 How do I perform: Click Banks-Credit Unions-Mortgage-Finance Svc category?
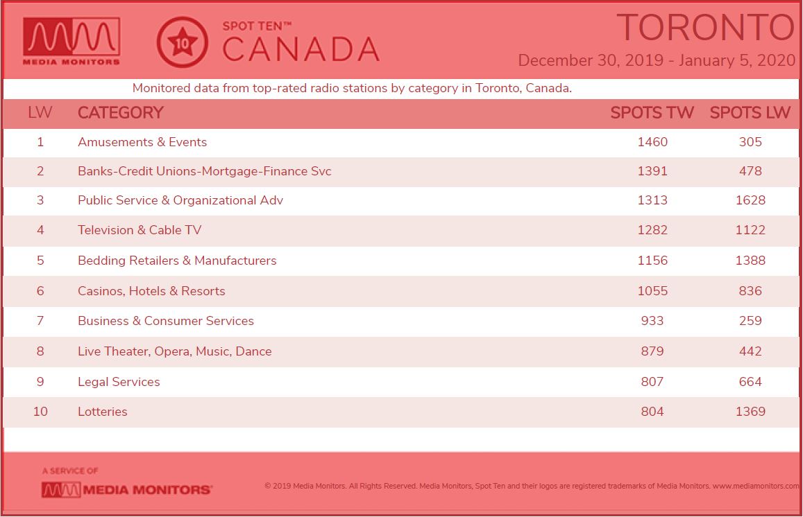[204, 171]
